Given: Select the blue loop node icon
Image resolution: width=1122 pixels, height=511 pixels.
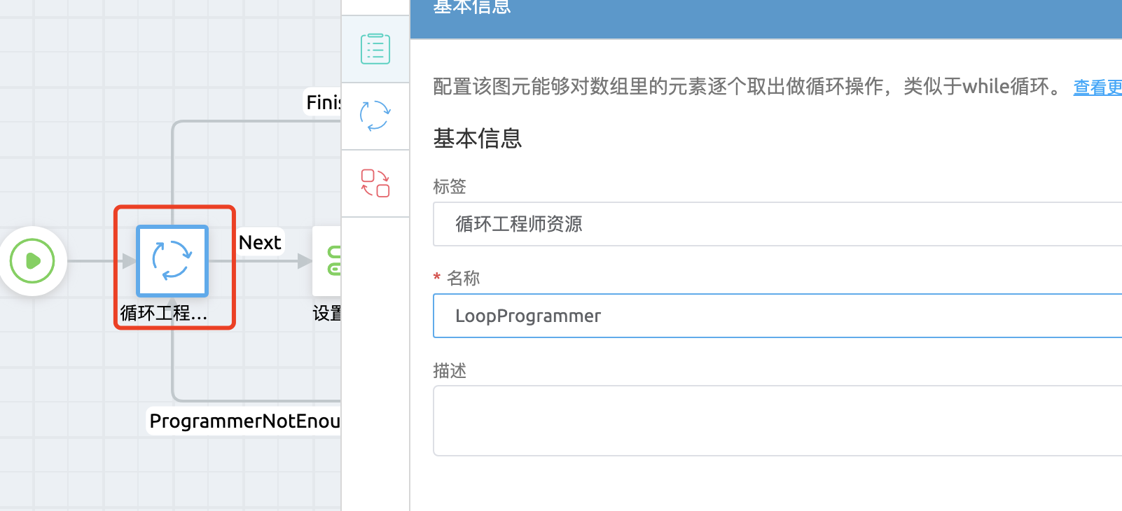Looking at the screenshot, I should 172,260.
